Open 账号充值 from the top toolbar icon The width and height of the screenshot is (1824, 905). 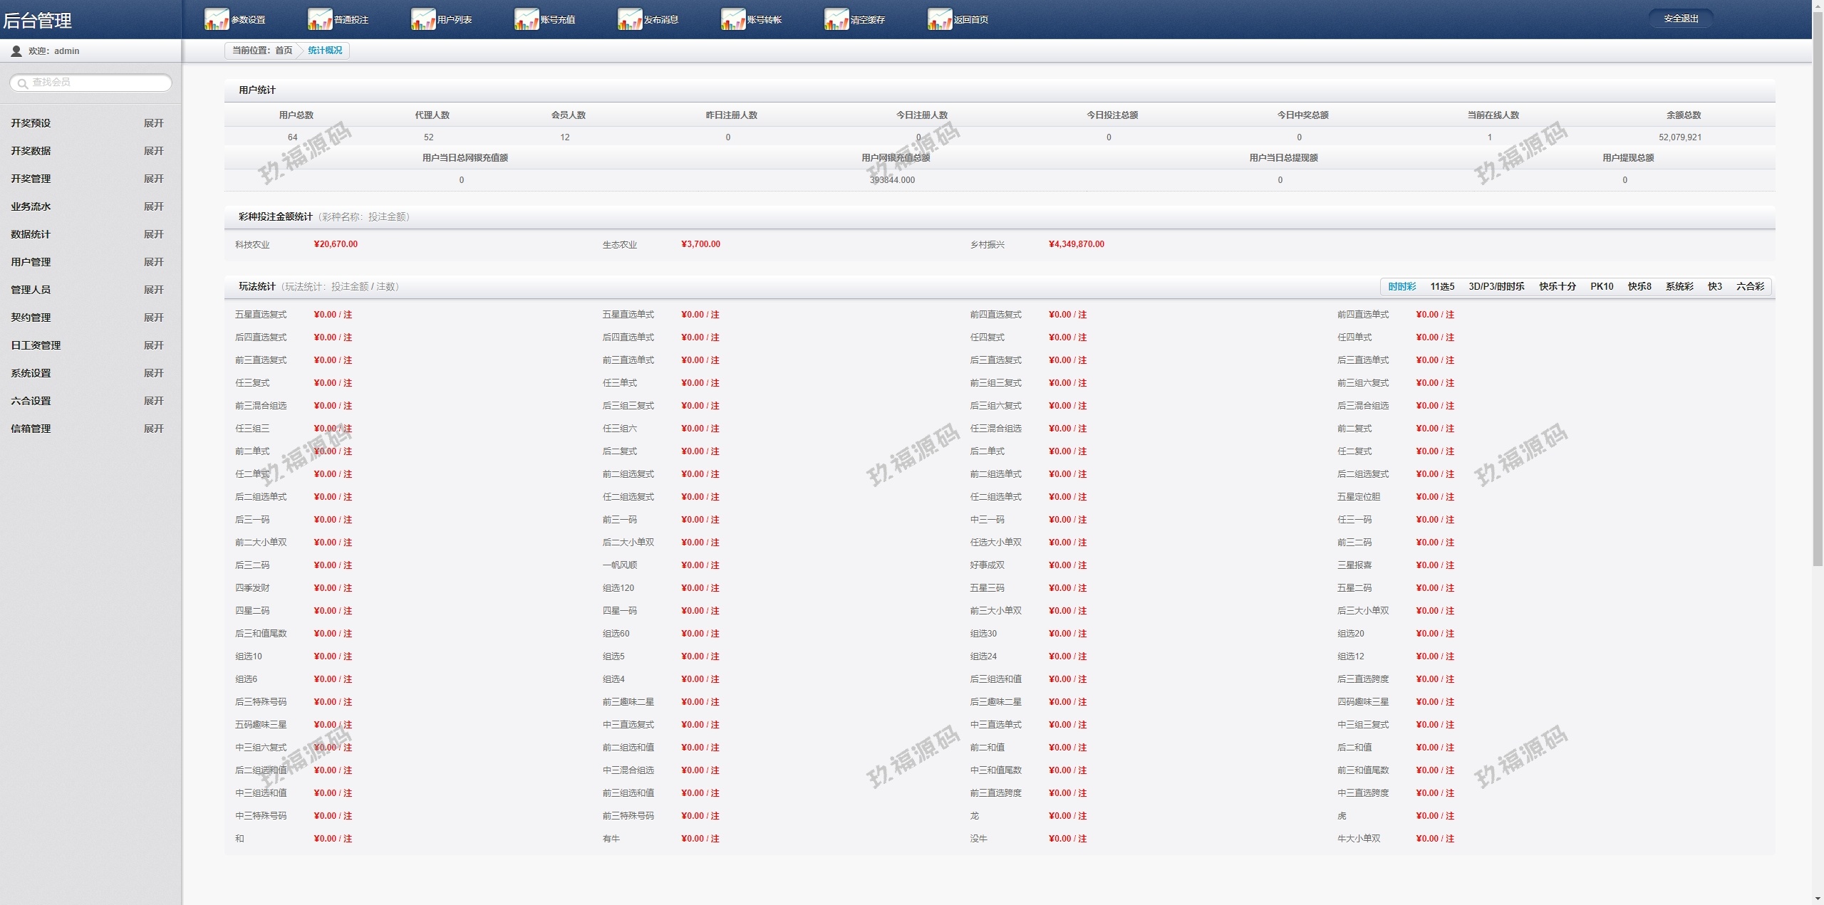click(x=527, y=19)
